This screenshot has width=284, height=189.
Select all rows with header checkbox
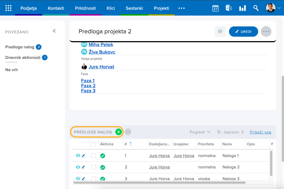[x=94, y=144]
